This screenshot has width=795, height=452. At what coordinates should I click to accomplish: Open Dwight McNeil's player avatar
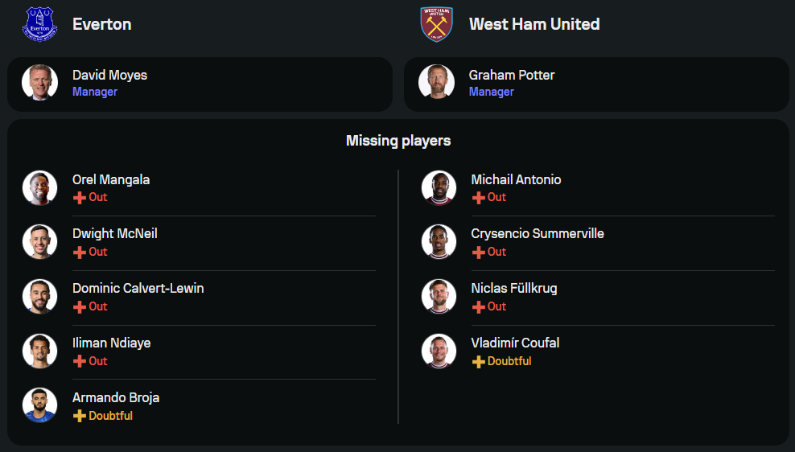[x=39, y=242]
